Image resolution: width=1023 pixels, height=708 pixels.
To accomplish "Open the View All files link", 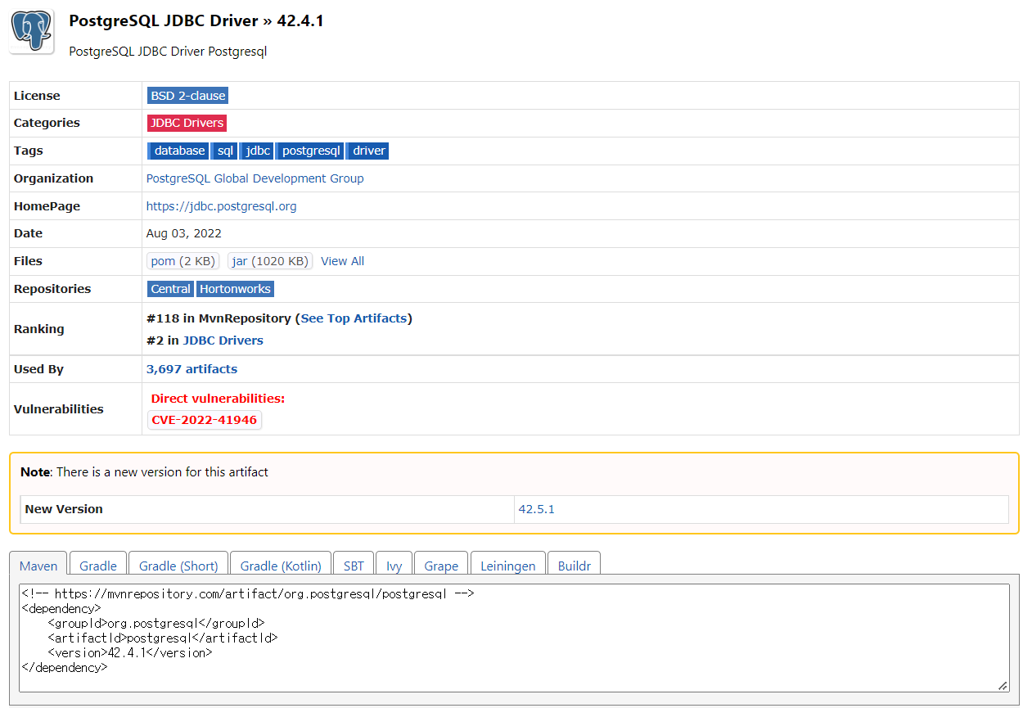I will coord(342,261).
